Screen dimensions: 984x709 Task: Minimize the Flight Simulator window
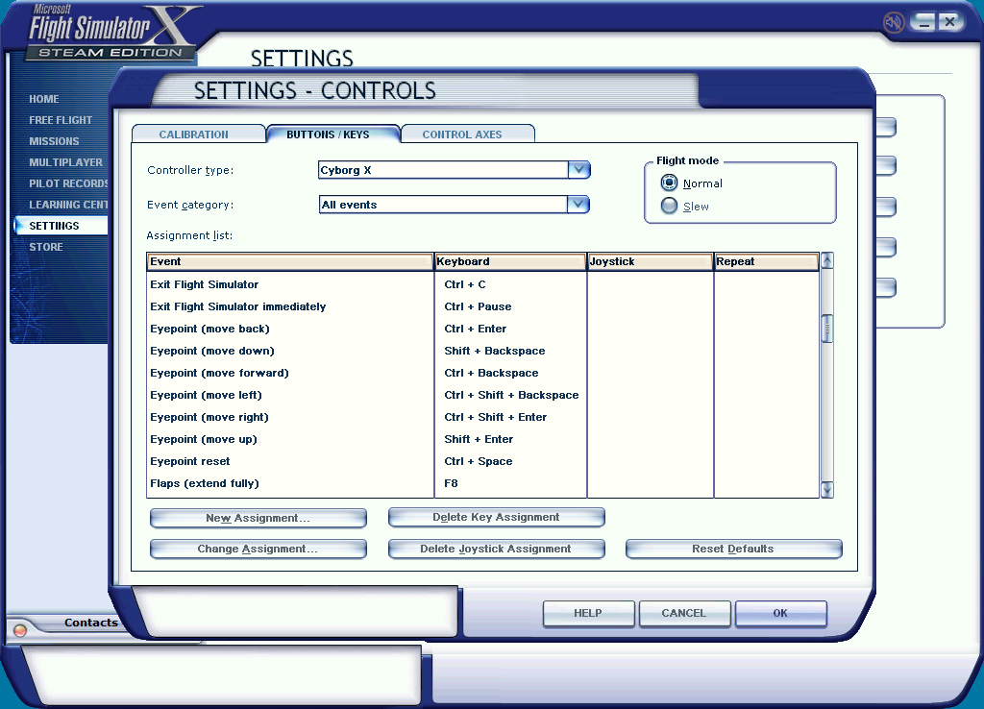coord(923,22)
